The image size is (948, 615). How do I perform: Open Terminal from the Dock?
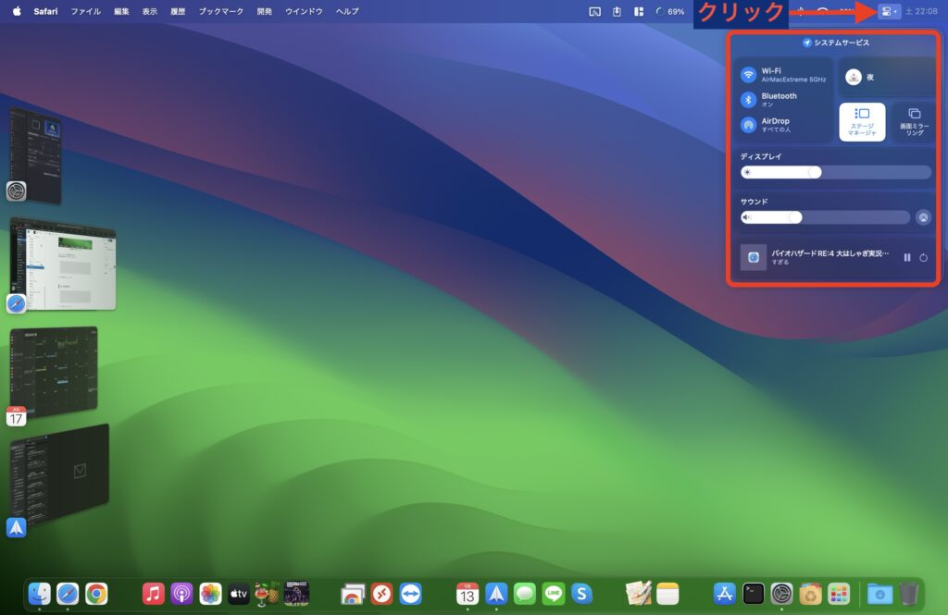[754, 593]
